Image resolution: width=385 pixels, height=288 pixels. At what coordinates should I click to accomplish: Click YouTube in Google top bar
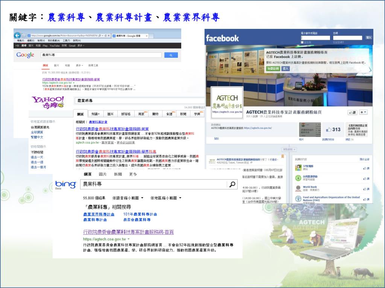coord(55,45)
